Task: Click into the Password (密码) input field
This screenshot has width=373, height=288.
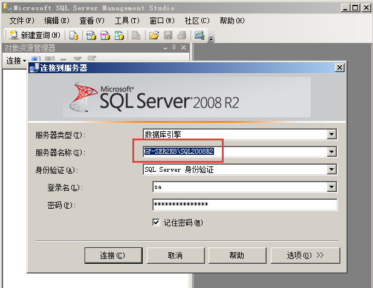Action: tap(244, 205)
